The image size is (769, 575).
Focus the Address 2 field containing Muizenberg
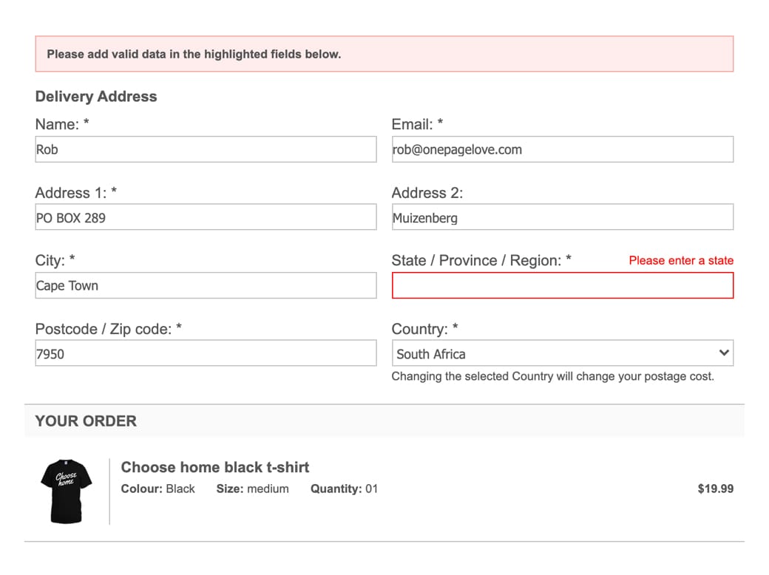[562, 217]
